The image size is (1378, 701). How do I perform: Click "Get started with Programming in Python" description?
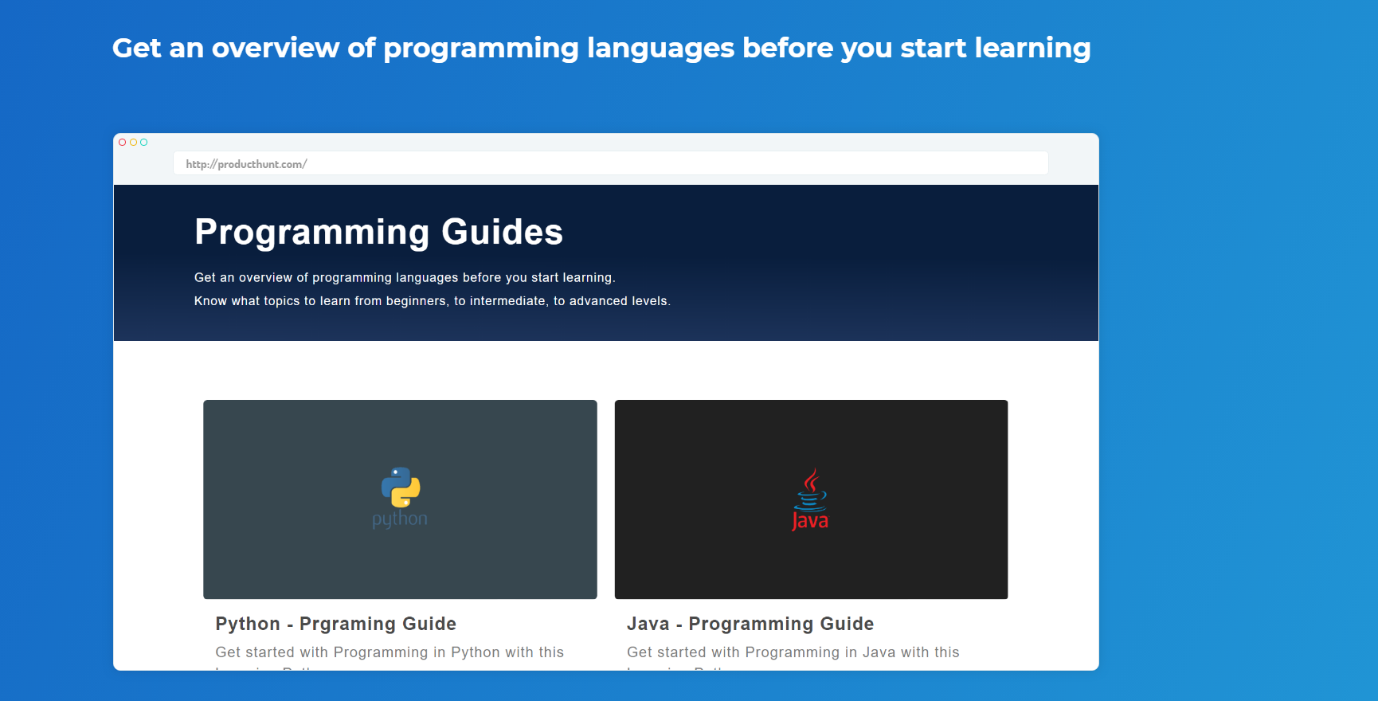tap(390, 652)
